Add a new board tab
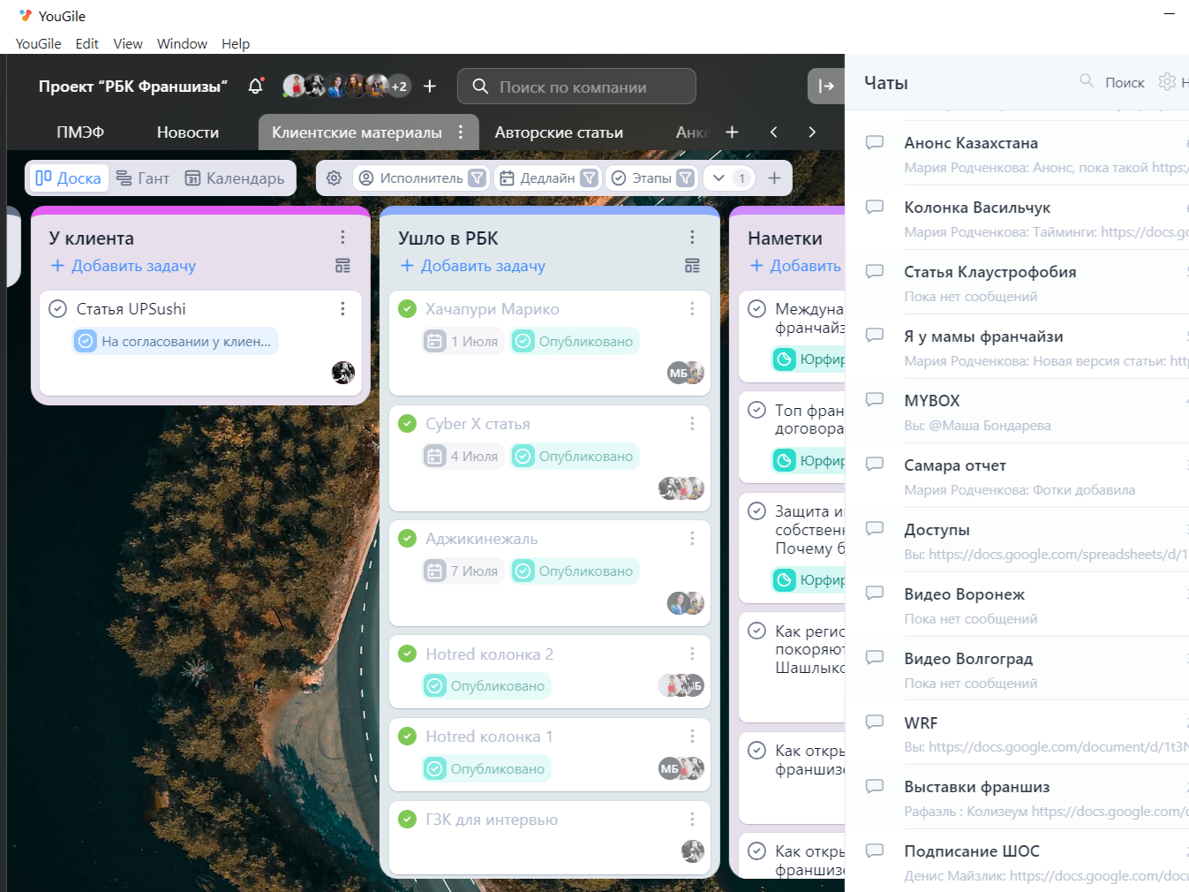 [x=732, y=132]
